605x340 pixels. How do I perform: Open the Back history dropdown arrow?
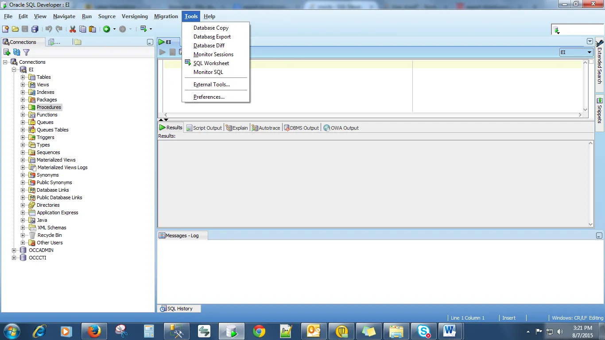pyautogui.click(x=114, y=29)
